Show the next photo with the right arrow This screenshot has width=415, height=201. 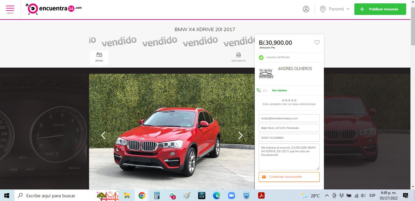[x=240, y=136]
